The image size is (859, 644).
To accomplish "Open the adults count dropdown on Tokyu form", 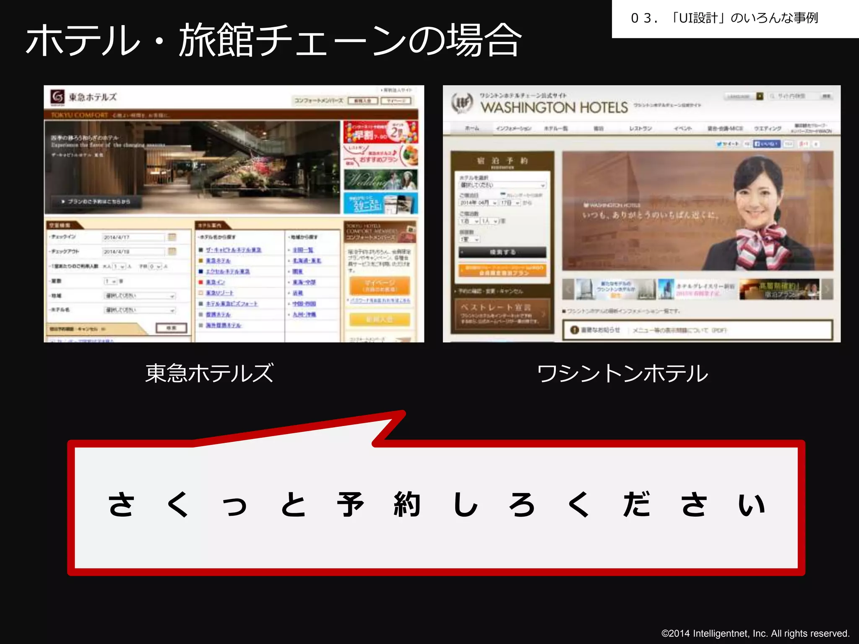I will coord(119,267).
